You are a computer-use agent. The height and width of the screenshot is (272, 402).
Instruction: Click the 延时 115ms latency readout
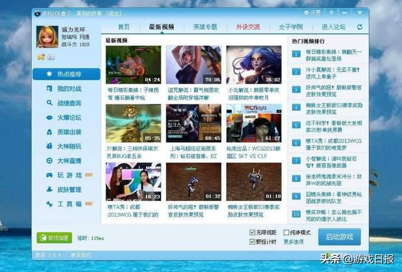tap(90, 238)
